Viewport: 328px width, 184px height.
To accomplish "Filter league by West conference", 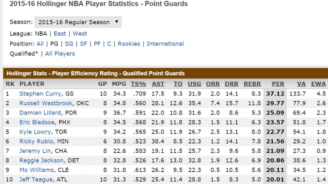I will (x=80, y=34).
